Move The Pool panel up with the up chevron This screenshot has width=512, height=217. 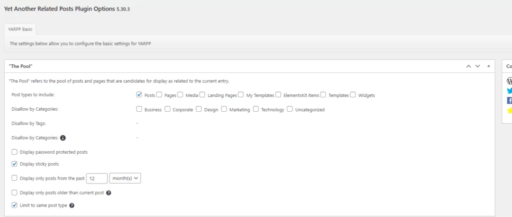click(x=468, y=66)
